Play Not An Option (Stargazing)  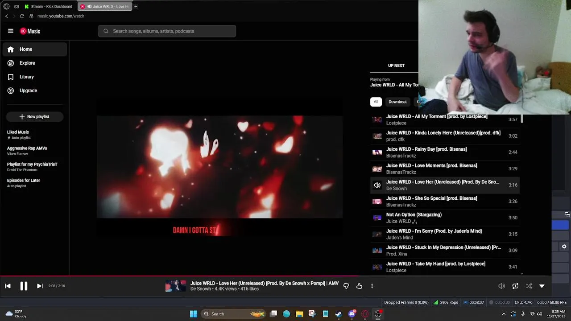(445, 218)
